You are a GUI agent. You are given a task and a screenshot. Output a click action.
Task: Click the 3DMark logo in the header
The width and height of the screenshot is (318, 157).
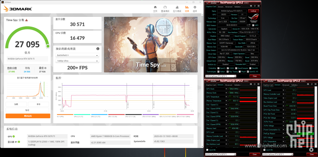click(x=18, y=8)
